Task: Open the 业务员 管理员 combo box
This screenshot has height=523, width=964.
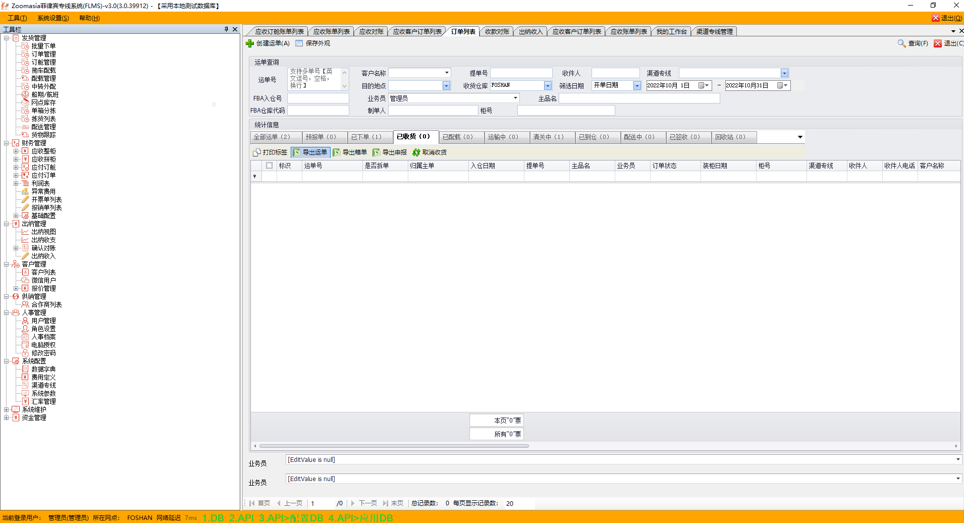Action: (515, 98)
